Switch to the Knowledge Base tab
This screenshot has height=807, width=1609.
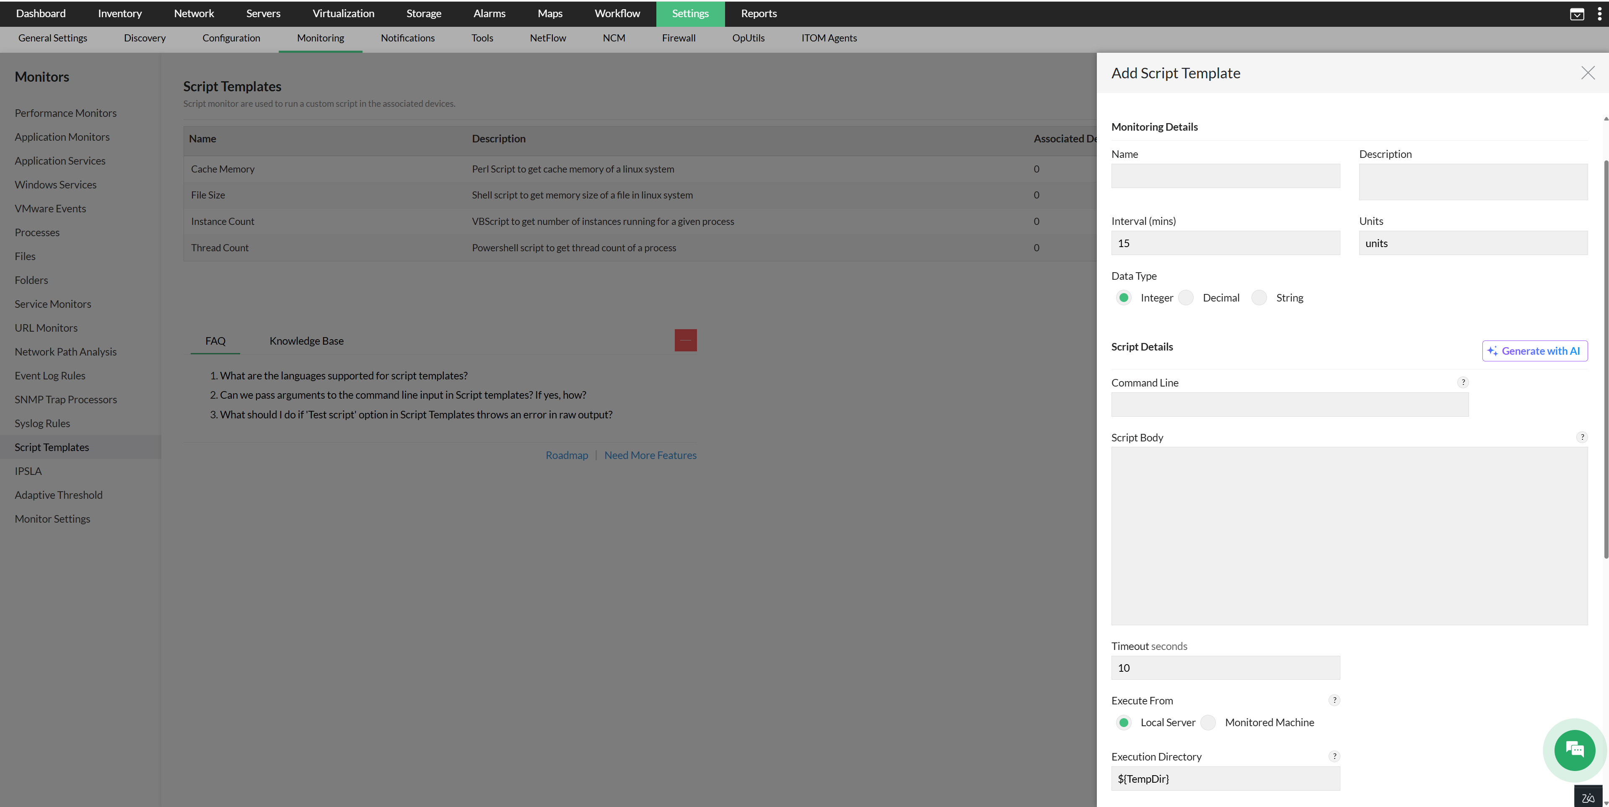click(x=306, y=341)
